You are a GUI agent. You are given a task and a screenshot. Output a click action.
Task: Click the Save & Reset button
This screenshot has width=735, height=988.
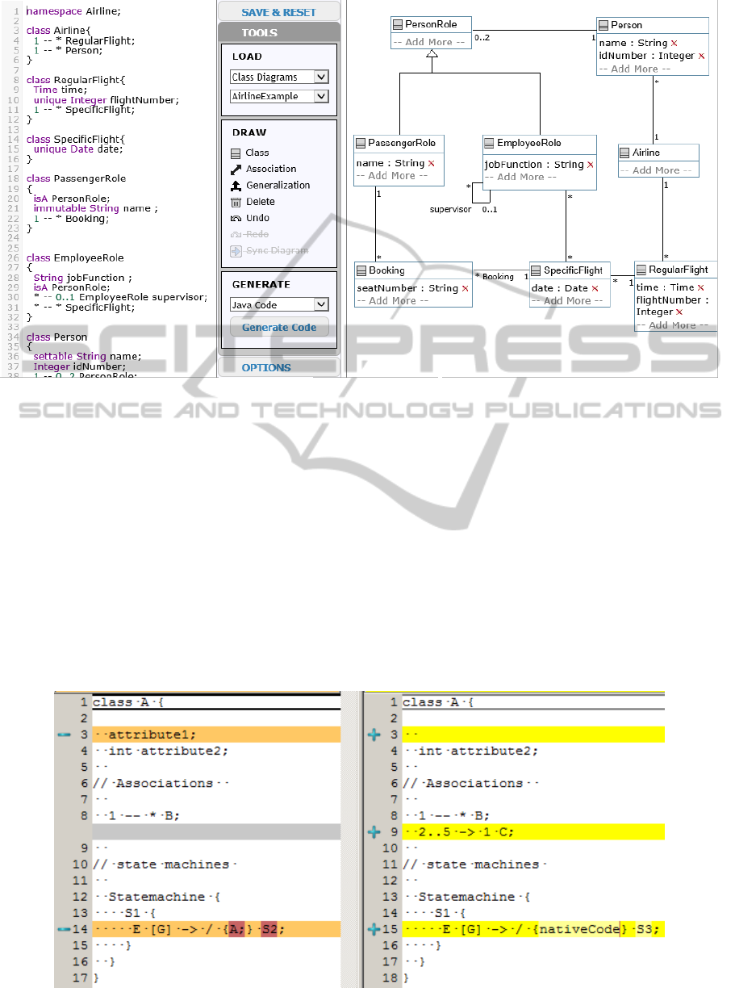coord(279,12)
